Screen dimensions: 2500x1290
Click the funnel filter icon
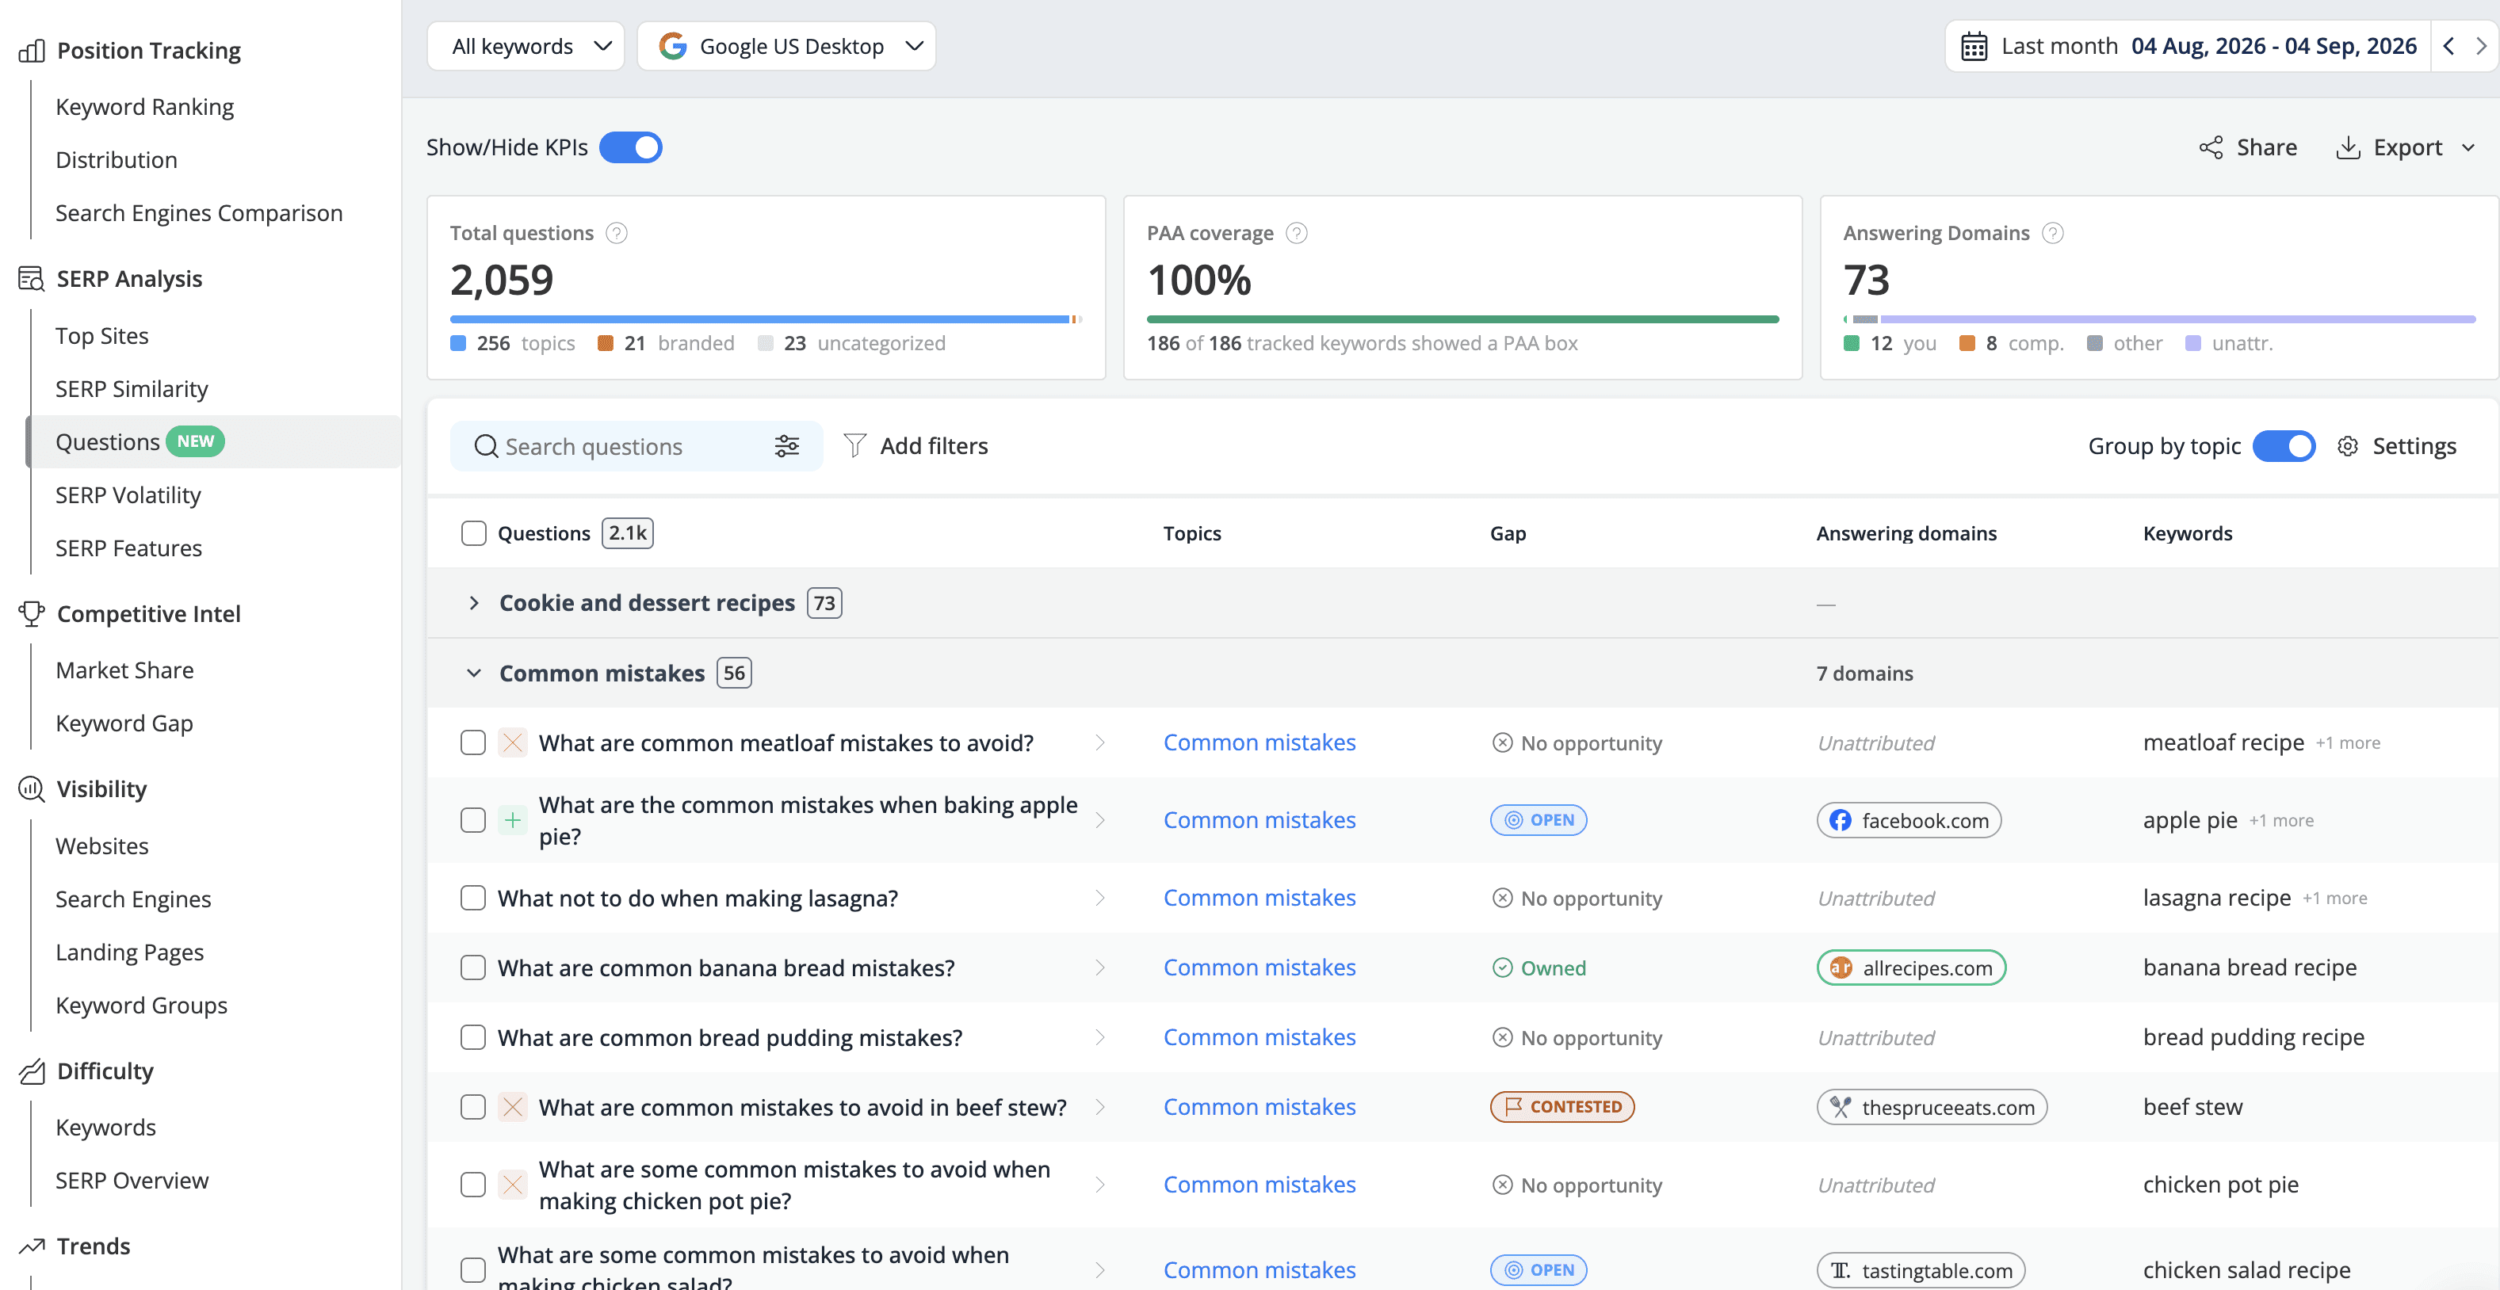(855, 445)
